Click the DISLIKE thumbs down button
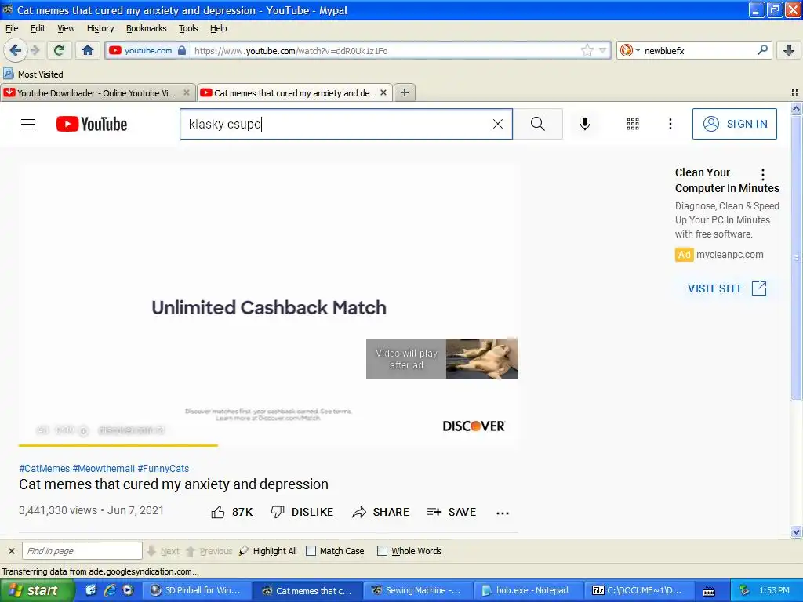This screenshot has height=602, width=803. (302, 512)
